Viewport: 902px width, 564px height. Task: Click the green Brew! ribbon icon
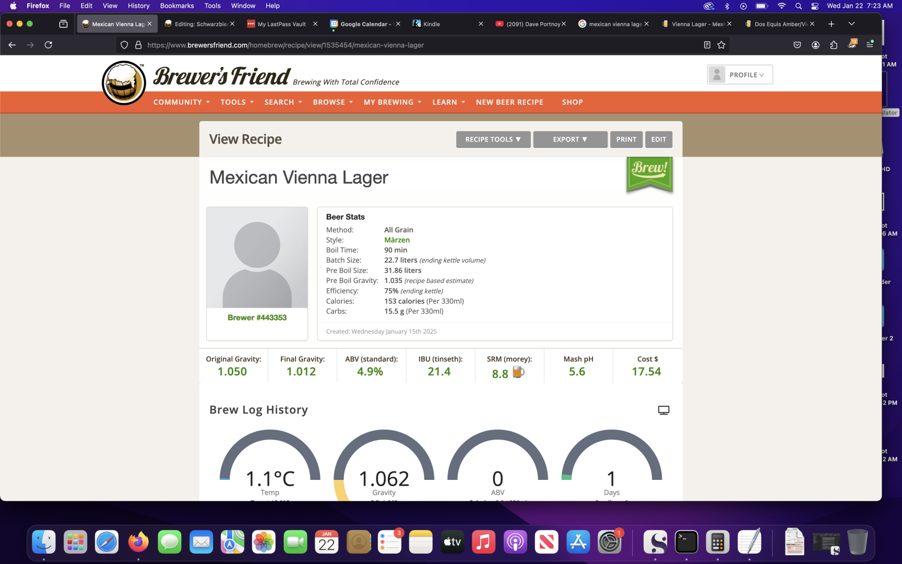click(649, 174)
